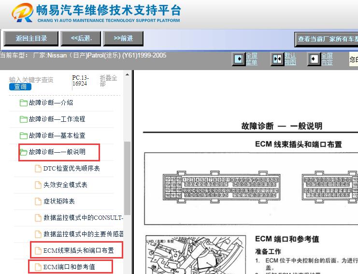
Task: Expand folder 故障诊断—工作流程
Action: point(57,119)
